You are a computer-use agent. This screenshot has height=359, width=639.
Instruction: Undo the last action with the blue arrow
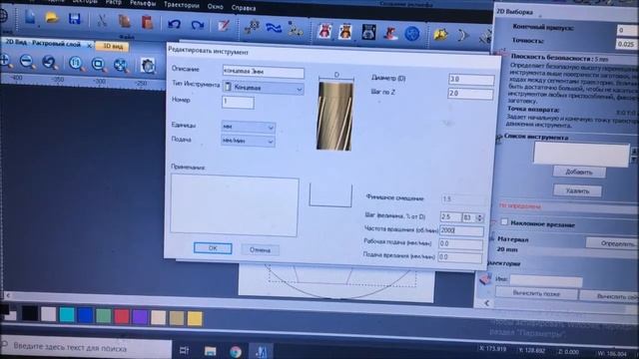click(174, 24)
